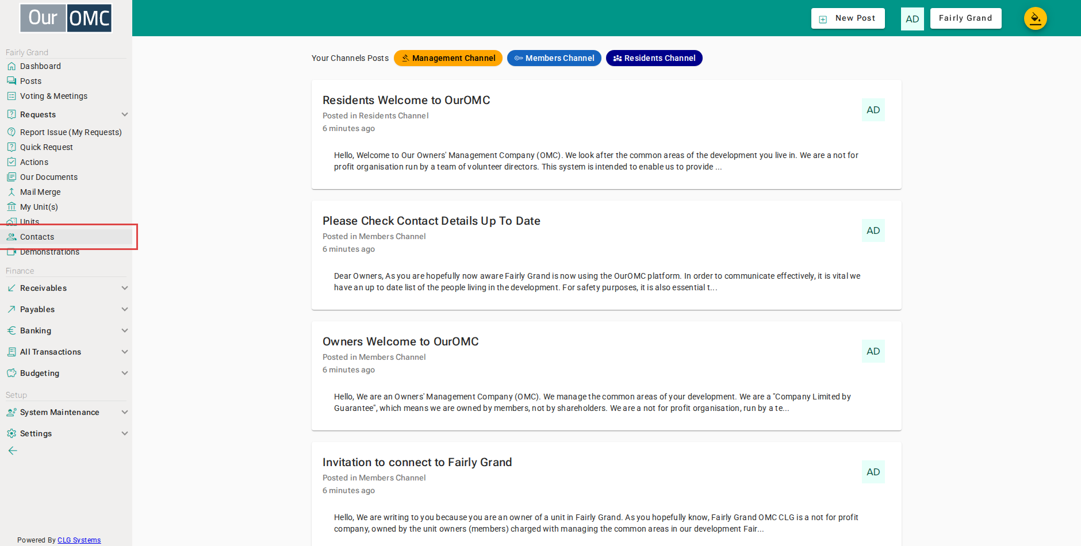Click AD avatar on Residents Welcome post

[873, 110]
